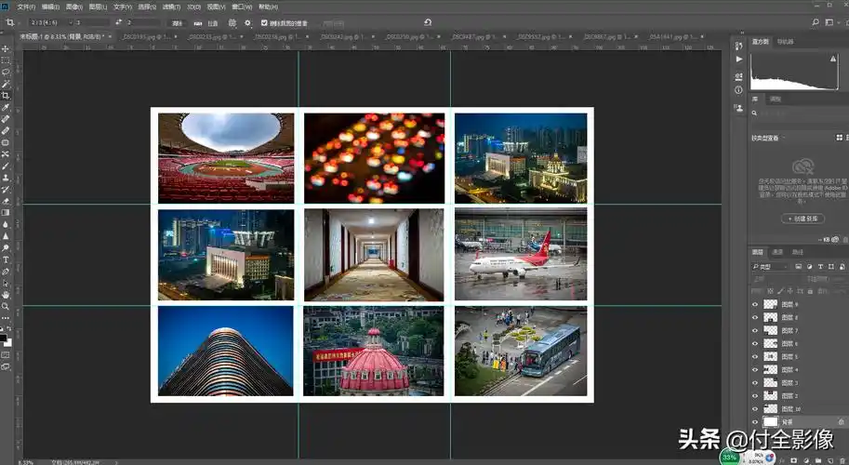
Task: Toggle visibility of the 背景 layer
Action: point(755,421)
